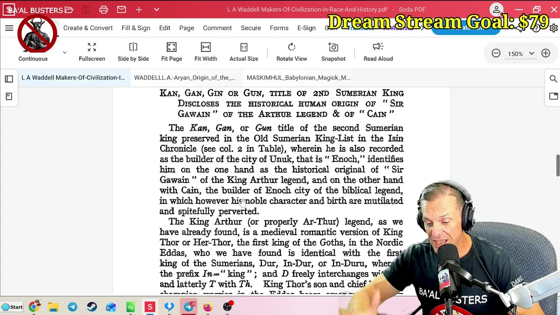The height and width of the screenshot is (315, 560).
Task: Apply Fit Width zoom
Action: (206, 52)
